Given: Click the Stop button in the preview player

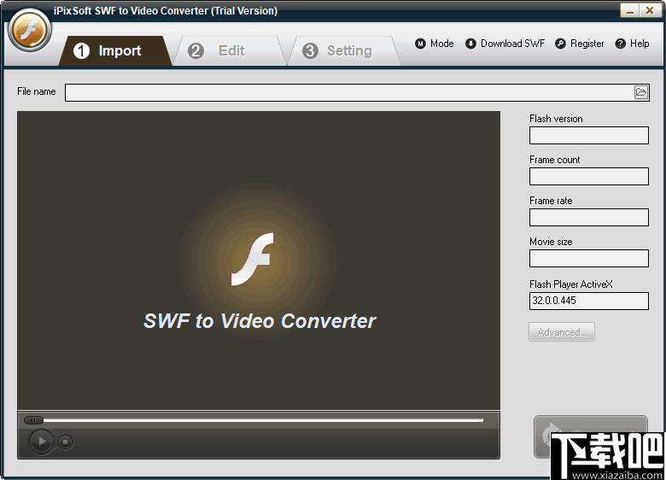Looking at the screenshot, I should (66, 442).
